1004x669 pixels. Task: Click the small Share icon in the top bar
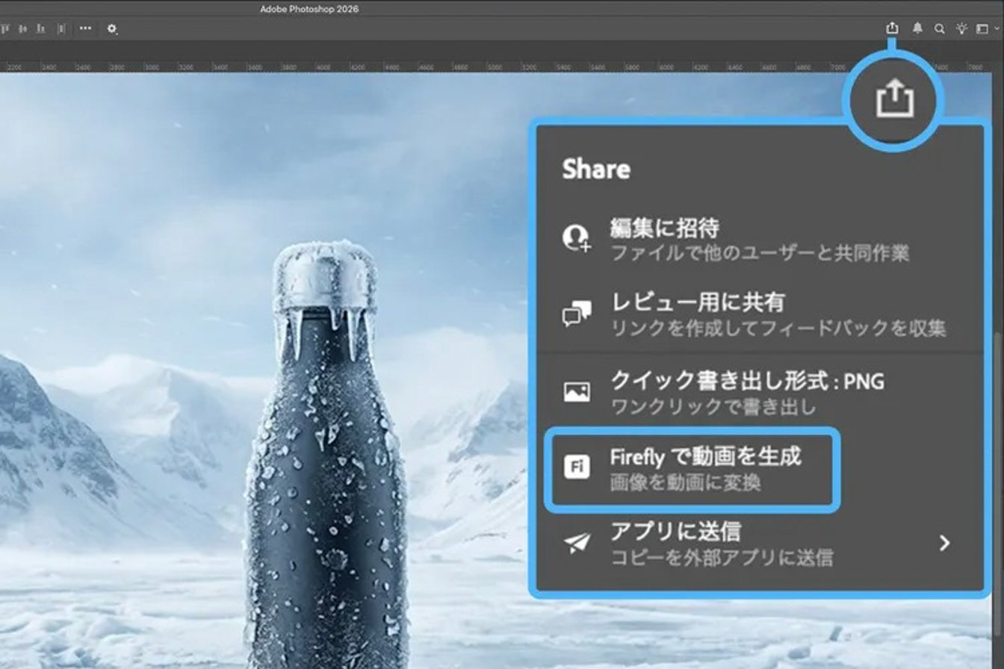tap(892, 28)
